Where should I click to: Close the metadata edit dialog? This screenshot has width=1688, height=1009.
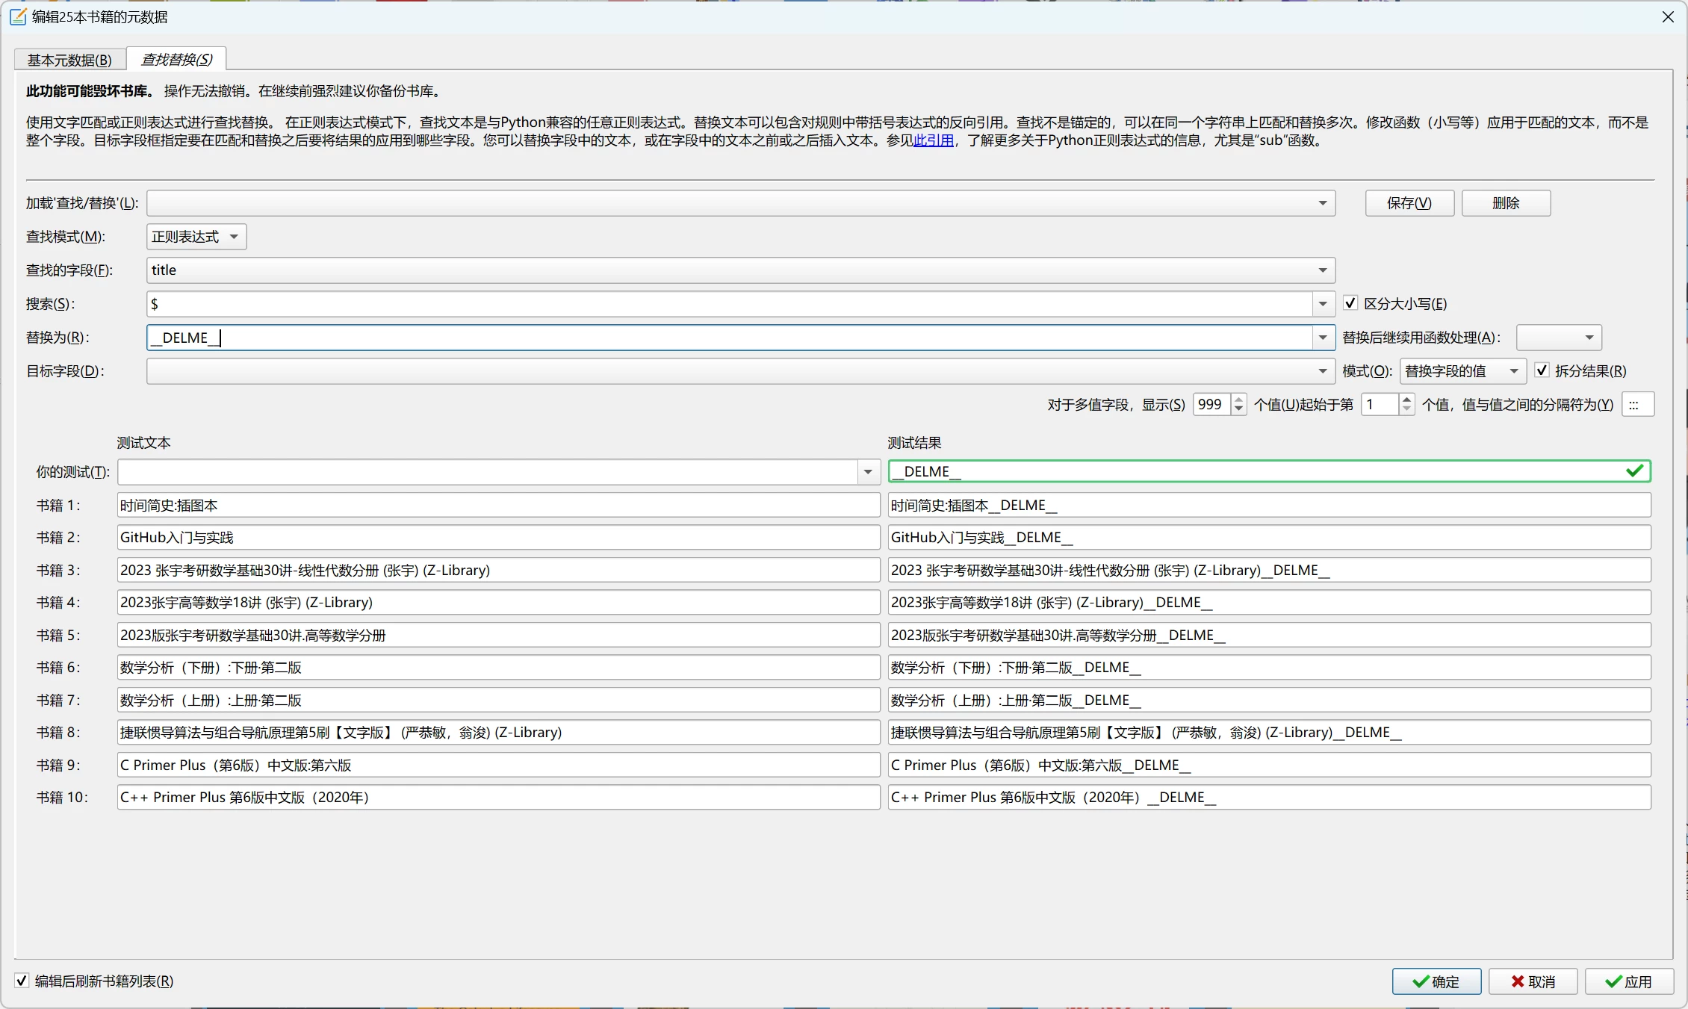[x=1668, y=16]
